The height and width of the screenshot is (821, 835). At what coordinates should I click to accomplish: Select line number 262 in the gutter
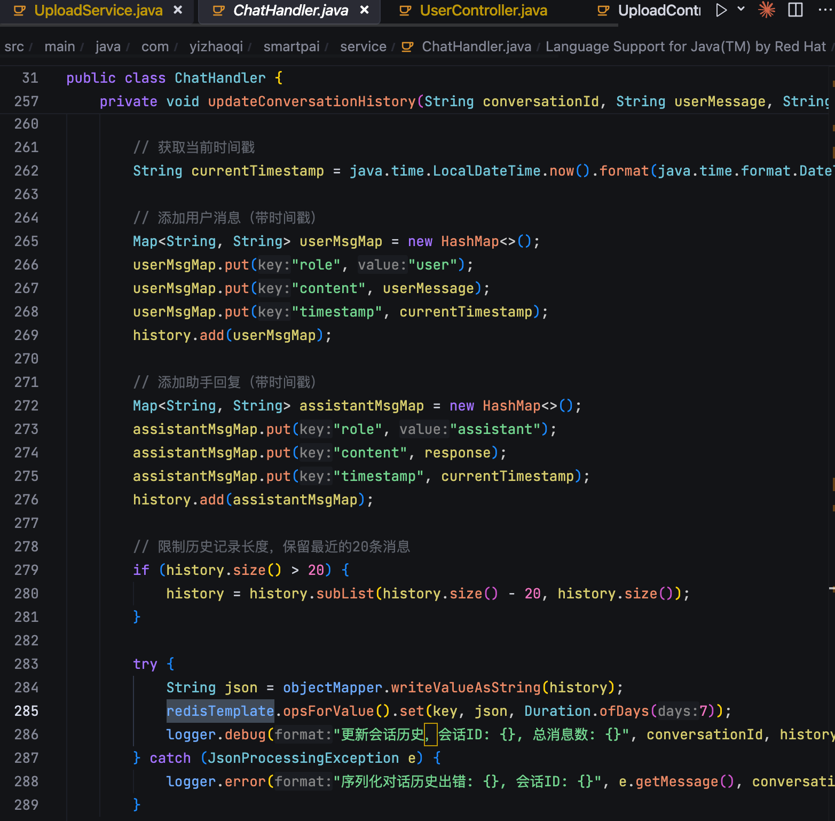tap(26, 171)
